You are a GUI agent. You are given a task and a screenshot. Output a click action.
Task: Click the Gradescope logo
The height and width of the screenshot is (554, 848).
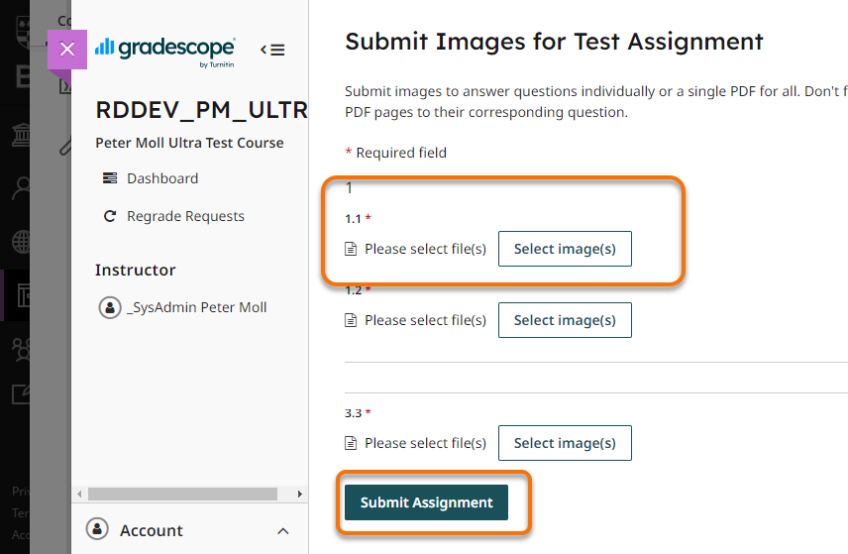tap(164, 49)
